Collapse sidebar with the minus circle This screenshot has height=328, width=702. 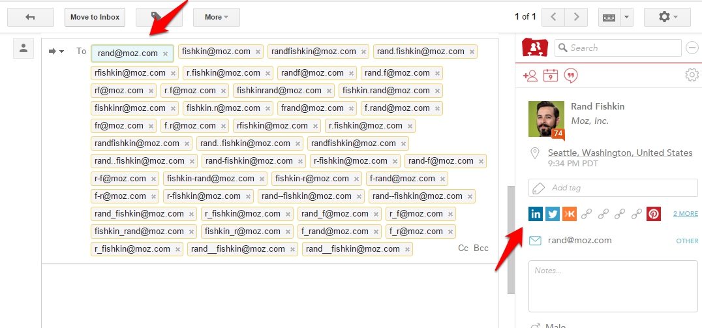click(x=692, y=48)
